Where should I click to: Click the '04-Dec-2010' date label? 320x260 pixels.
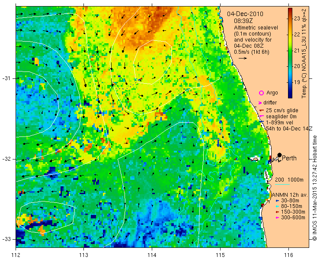[x=245, y=14]
